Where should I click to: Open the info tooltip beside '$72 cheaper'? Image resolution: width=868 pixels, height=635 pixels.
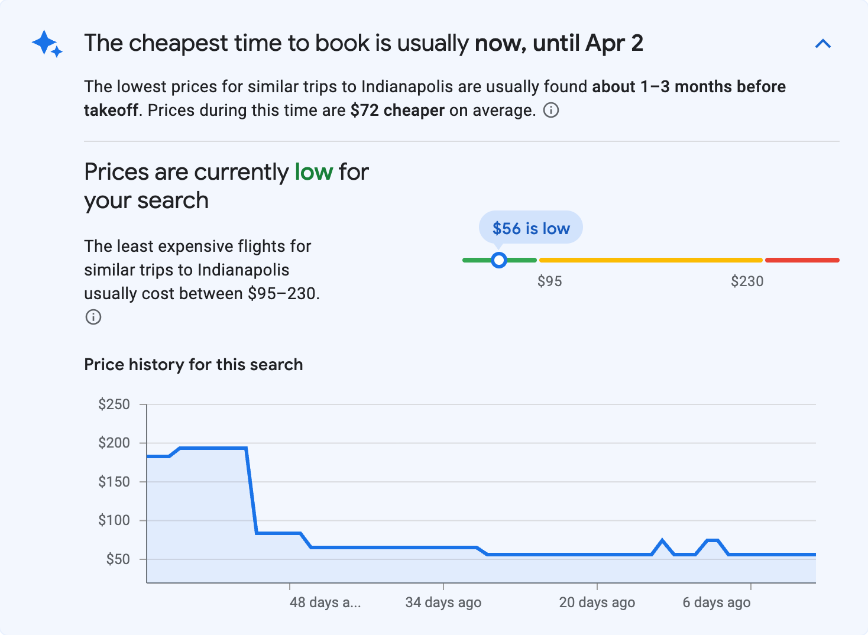(551, 111)
